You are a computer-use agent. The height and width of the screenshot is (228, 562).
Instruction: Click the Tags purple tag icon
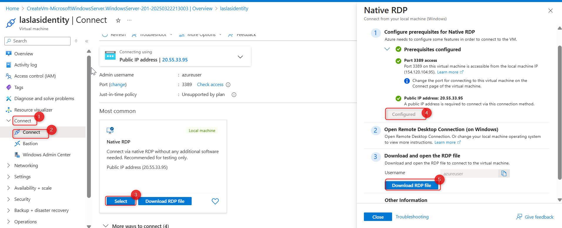(9, 87)
